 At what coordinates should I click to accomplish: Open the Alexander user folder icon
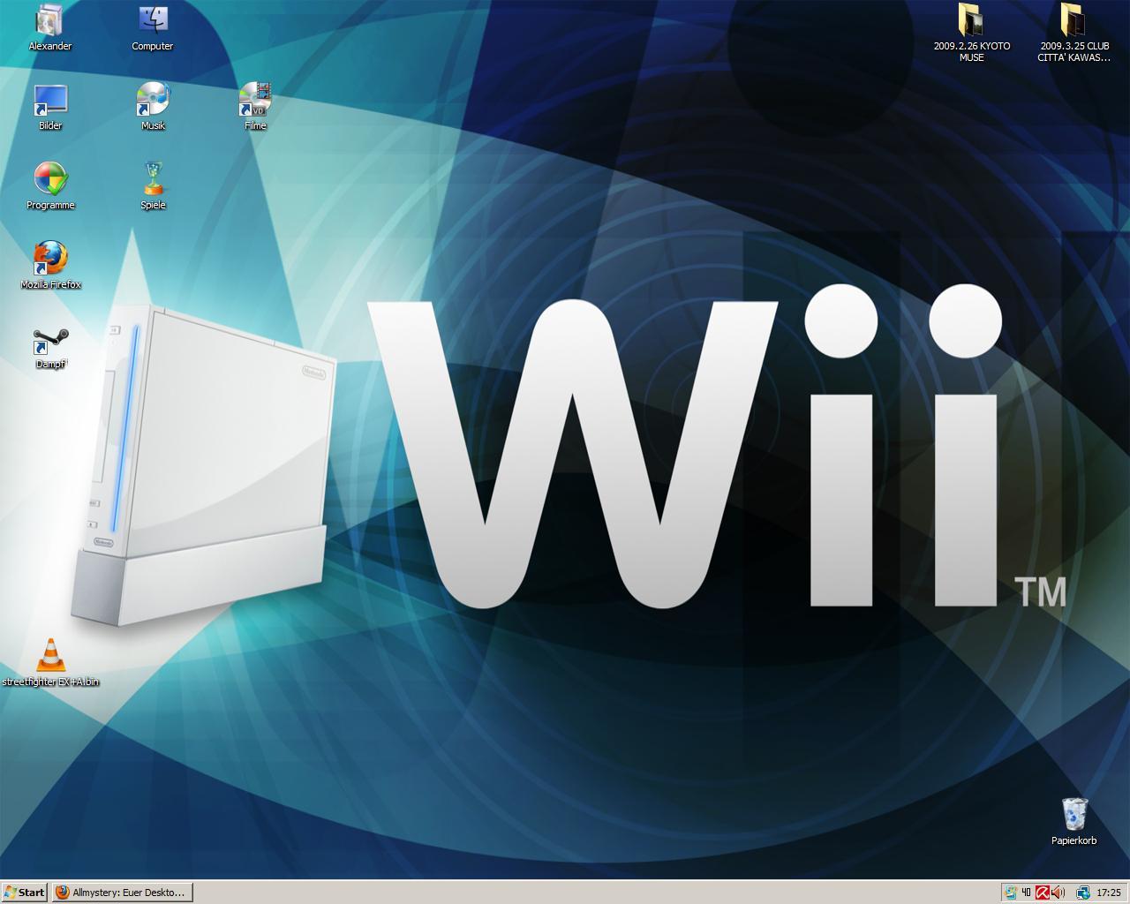click(x=50, y=27)
